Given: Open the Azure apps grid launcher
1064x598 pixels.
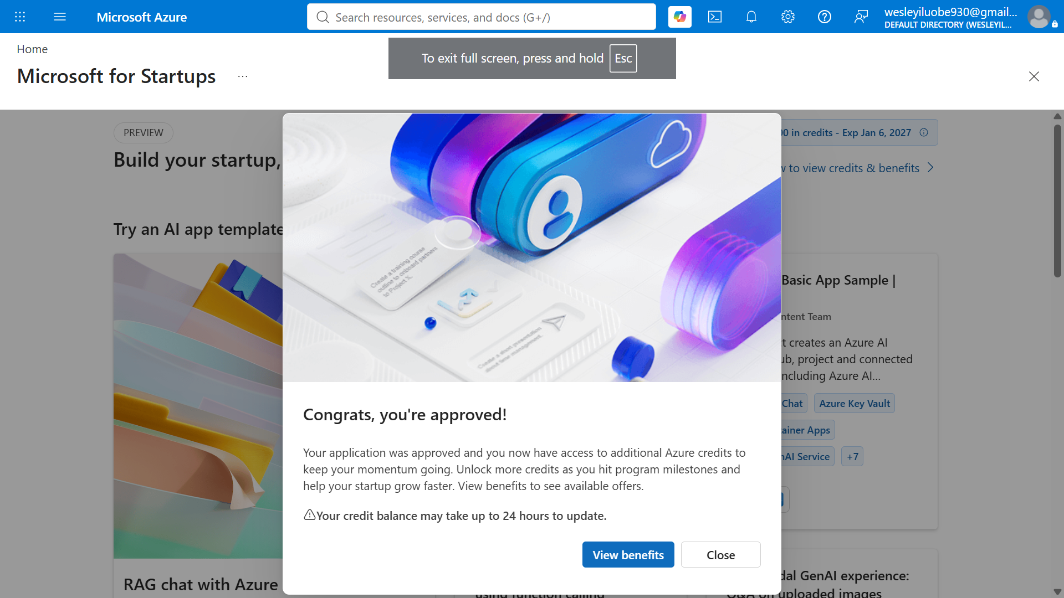Looking at the screenshot, I should click(20, 17).
